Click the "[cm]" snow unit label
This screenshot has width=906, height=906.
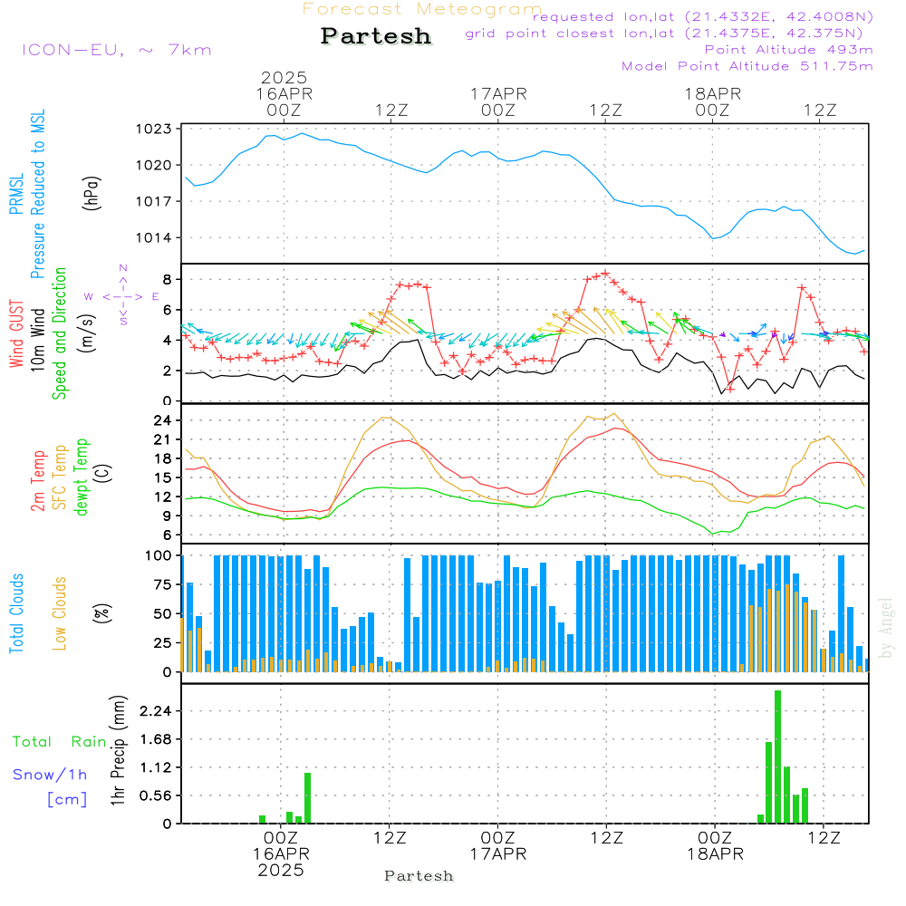click(67, 800)
